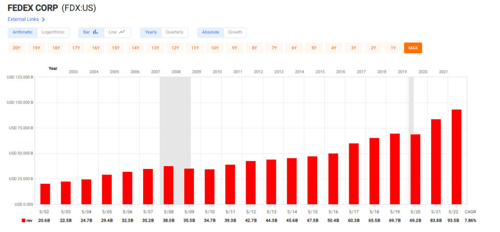The image size is (500, 232).
Task: Select Absolute values option
Action: coord(210,32)
